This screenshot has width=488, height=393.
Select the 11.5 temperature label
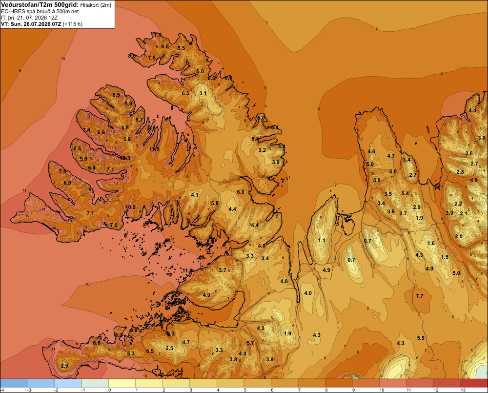click(154, 149)
